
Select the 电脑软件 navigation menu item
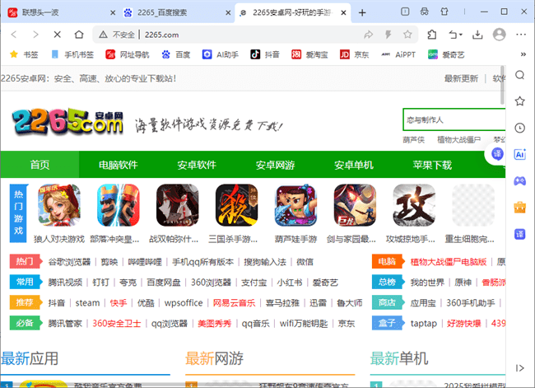118,165
